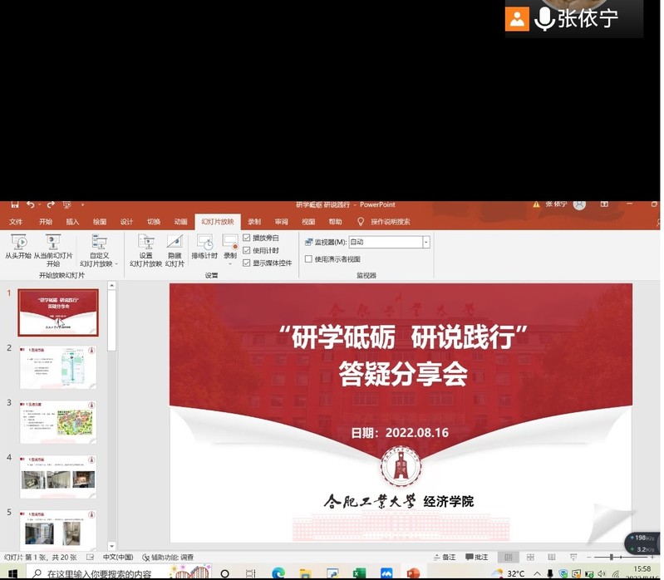Click the 批注 comments icon in status bar

pos(477,557)
